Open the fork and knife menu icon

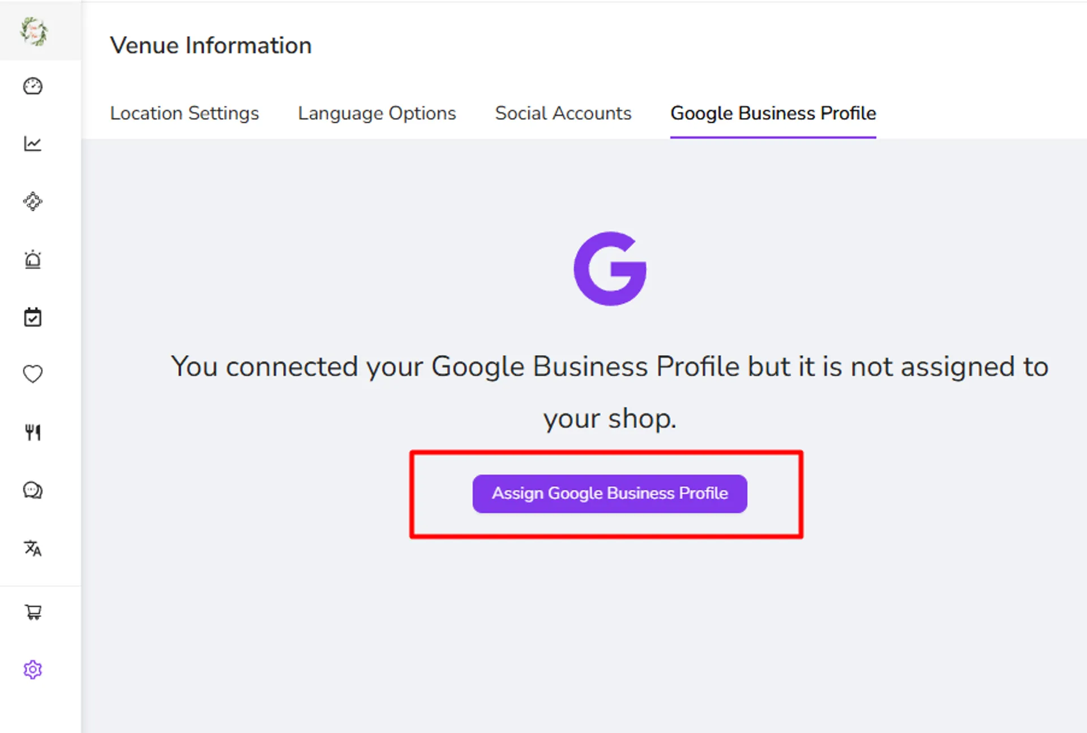[x=33, y=432]
